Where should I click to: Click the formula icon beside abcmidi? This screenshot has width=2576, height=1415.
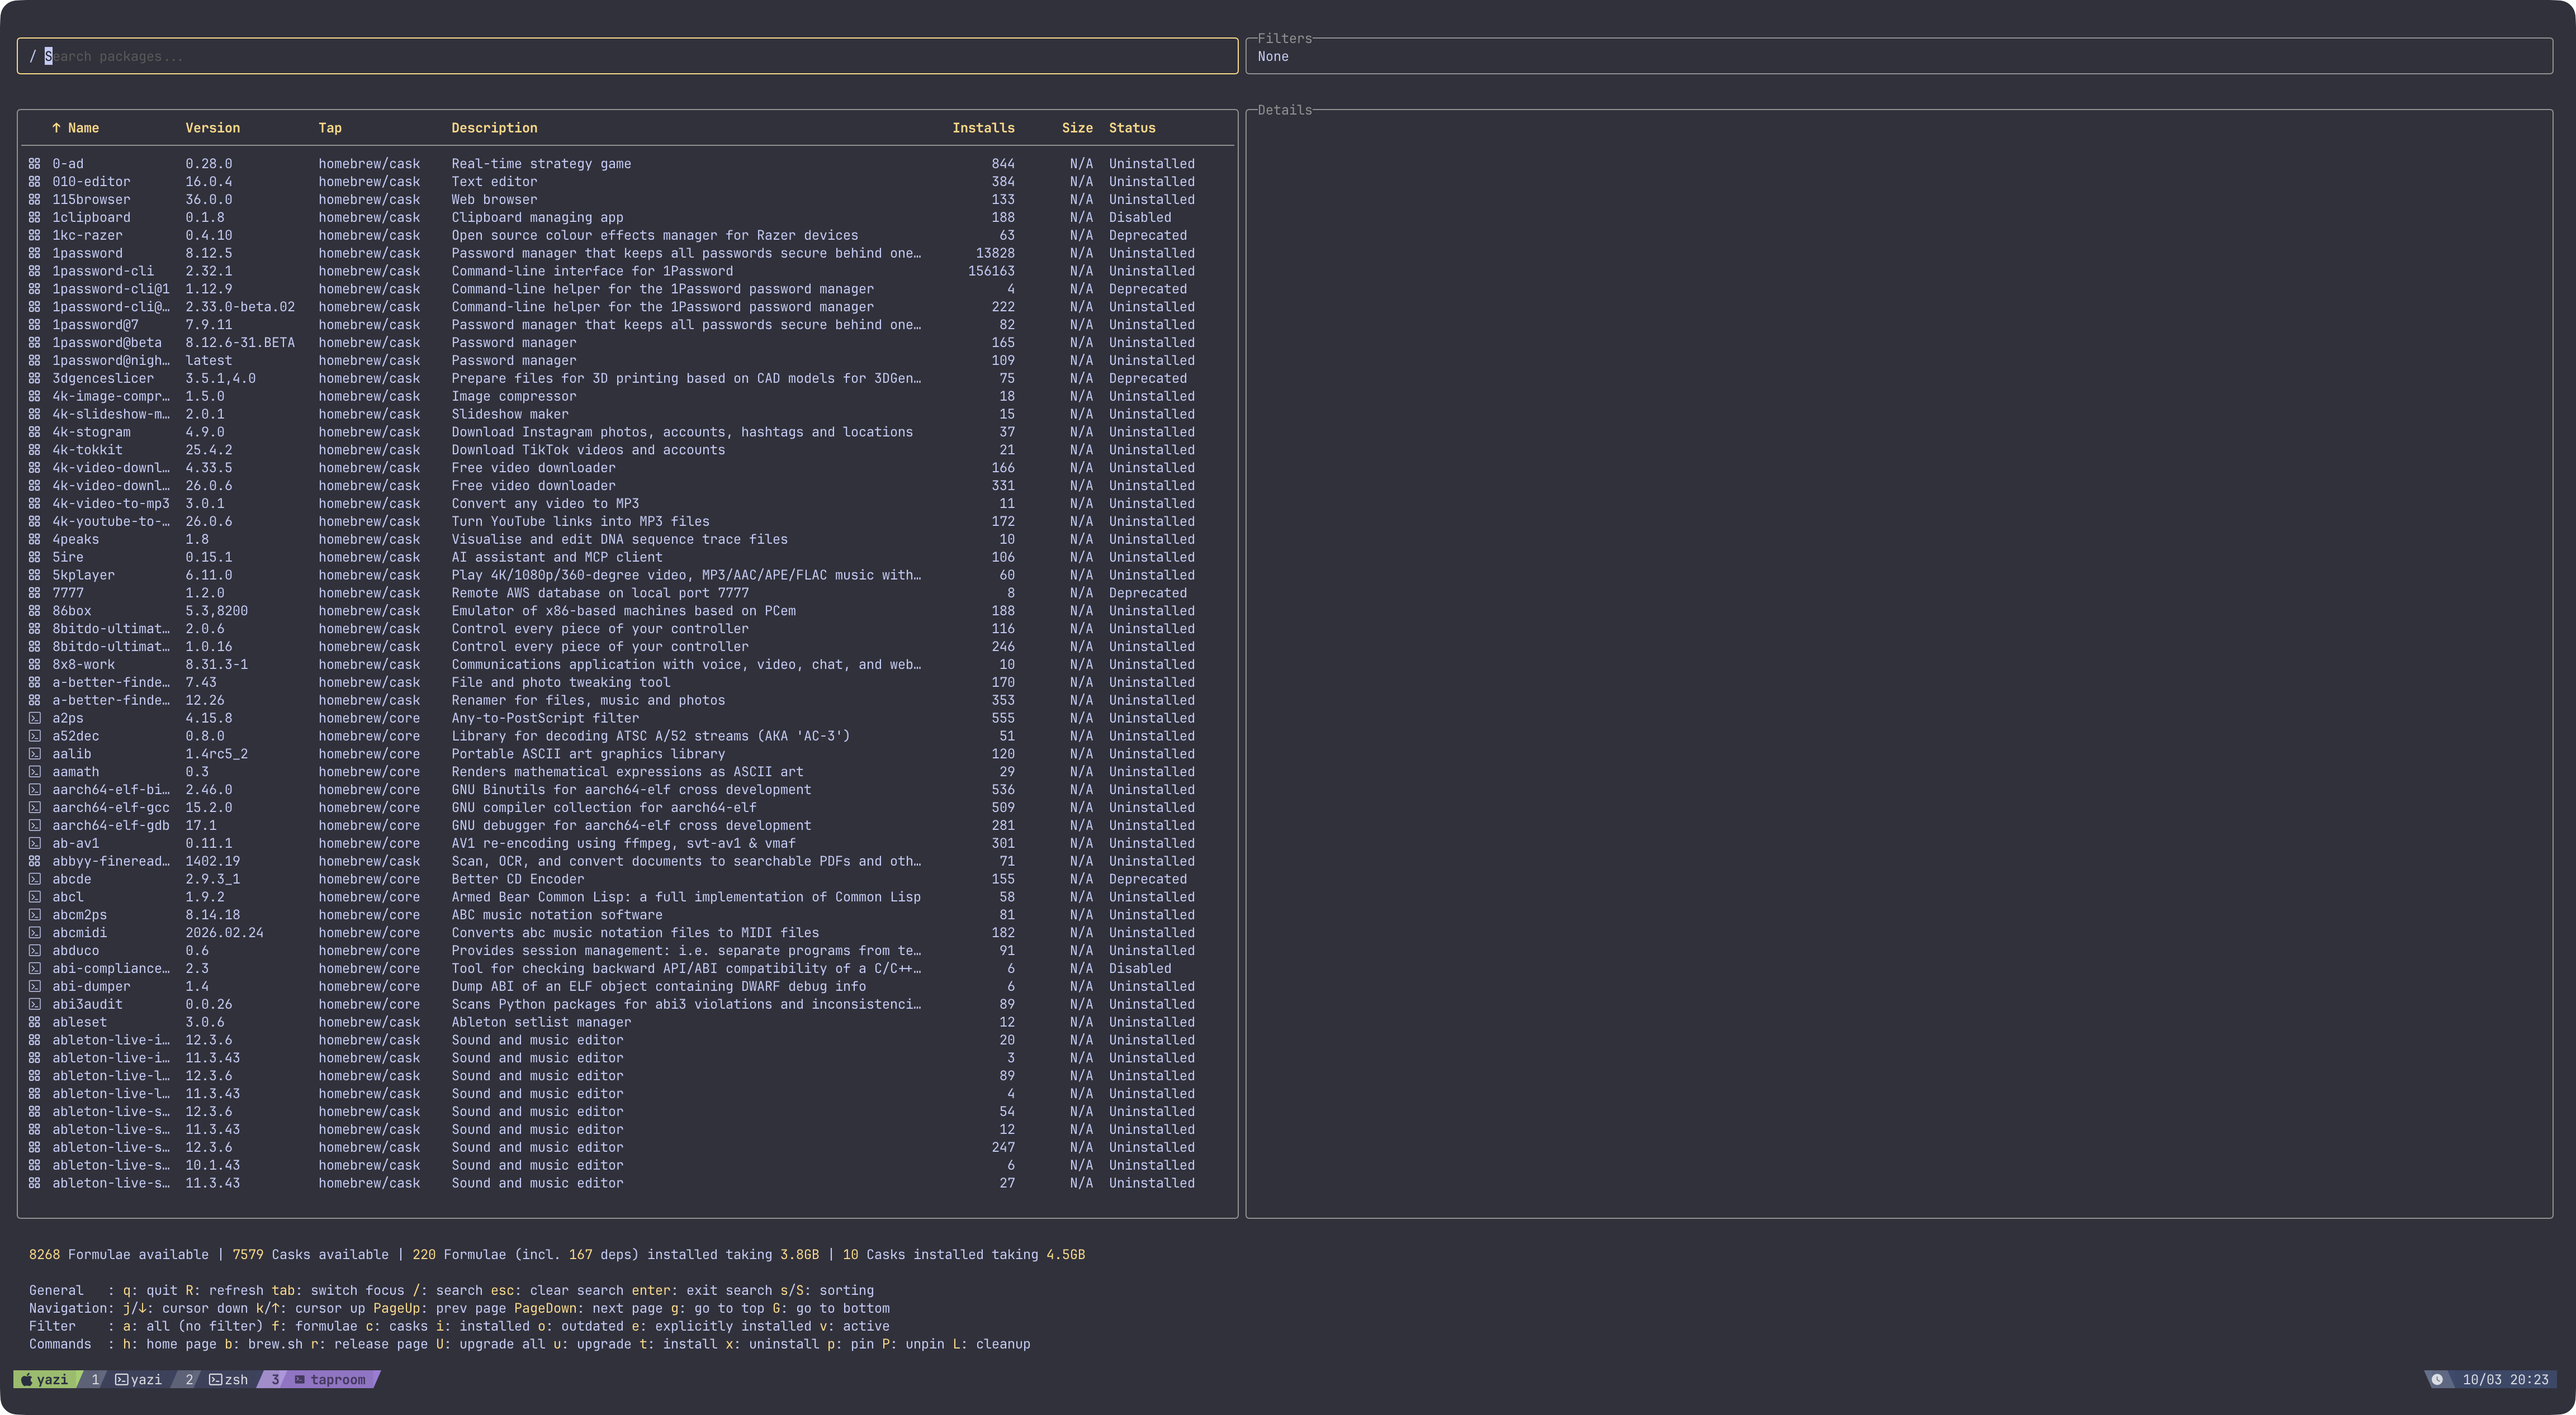34,933
